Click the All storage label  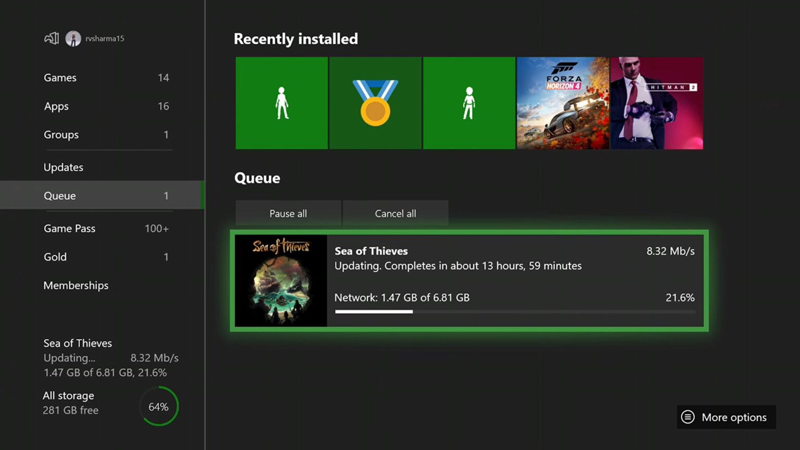click(68, 396)
